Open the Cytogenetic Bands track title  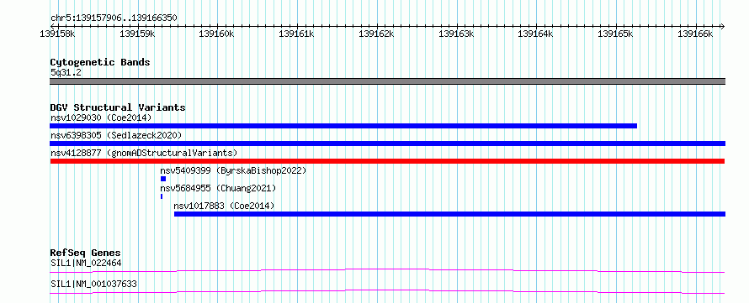click(x=100, y=62)
